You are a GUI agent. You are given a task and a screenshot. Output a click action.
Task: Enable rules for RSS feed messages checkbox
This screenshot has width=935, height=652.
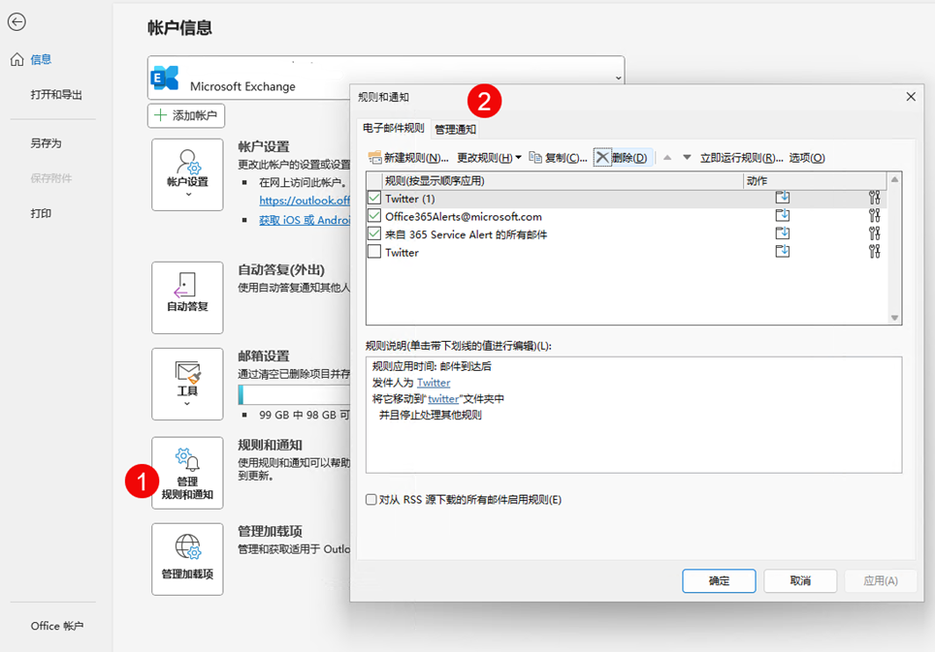[x=371, y=500]
